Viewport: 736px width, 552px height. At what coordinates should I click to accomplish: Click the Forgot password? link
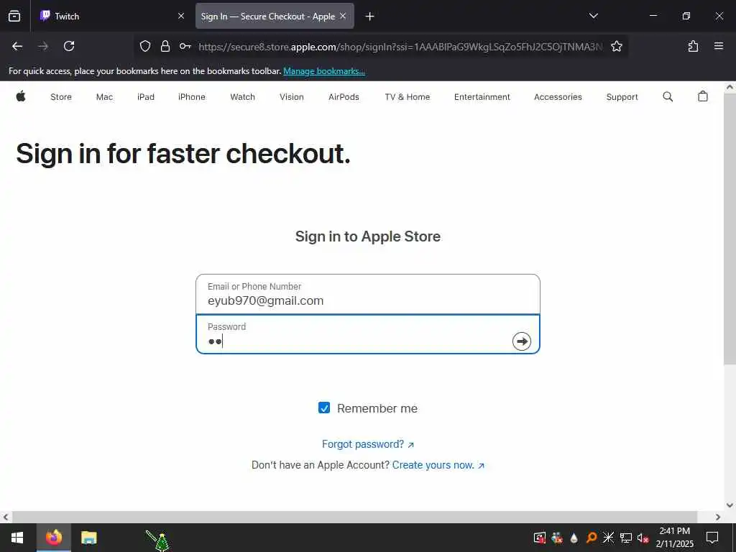(367, 444)
